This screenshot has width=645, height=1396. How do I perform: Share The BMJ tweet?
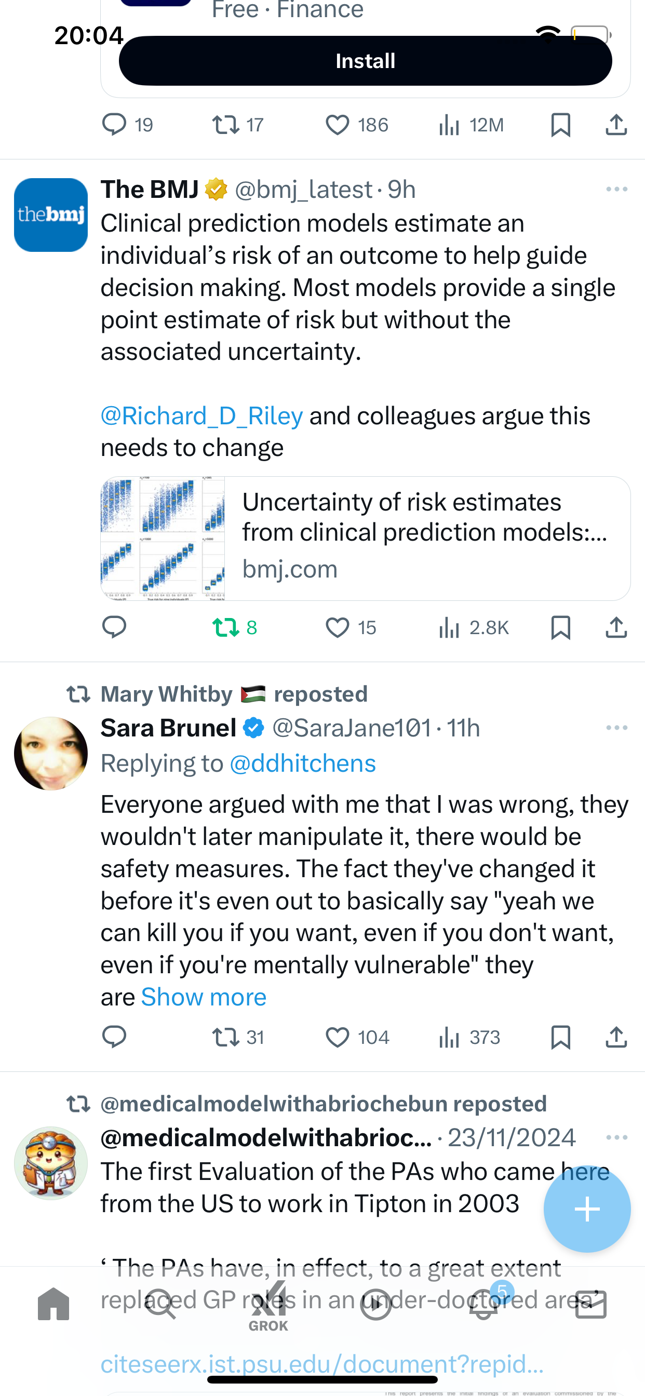coord(616,627)
